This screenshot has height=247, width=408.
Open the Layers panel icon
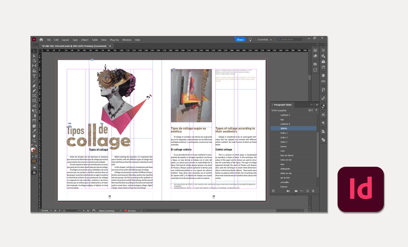[323, 76]
